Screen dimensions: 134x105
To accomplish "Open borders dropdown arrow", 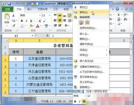I will 25,26.
